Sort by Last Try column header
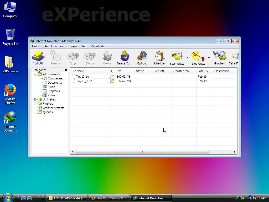The image size is (269, 202). click(205, 71)
